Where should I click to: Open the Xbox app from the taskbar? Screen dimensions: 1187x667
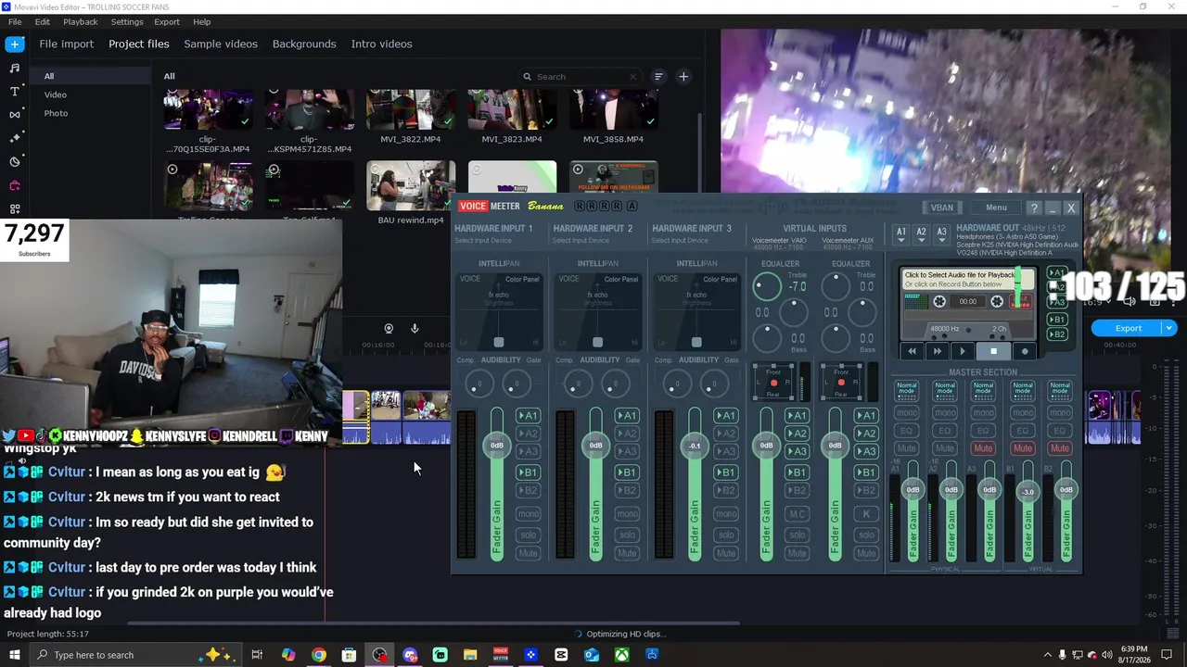pos(622,655)
